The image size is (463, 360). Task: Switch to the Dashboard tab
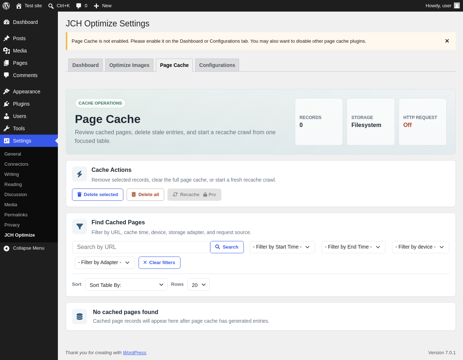coord(85,65)
